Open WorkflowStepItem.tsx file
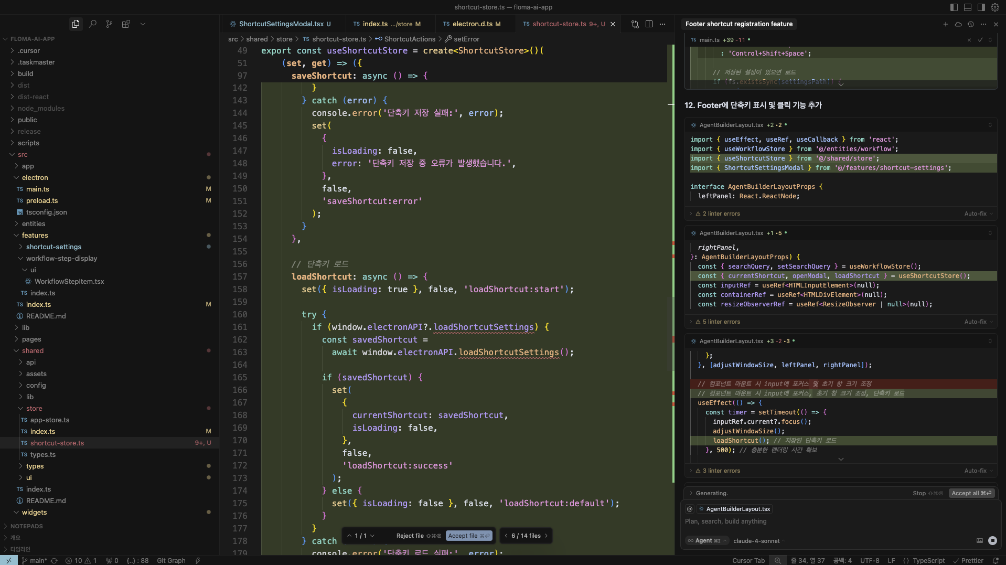Screen dimensions: 1006x565 tap(69, 282)
